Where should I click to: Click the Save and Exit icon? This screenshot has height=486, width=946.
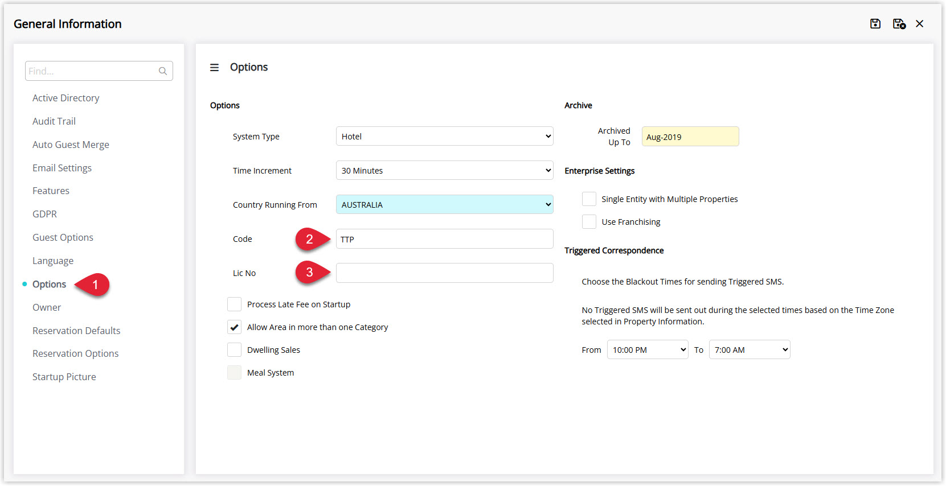pos(899,24)
